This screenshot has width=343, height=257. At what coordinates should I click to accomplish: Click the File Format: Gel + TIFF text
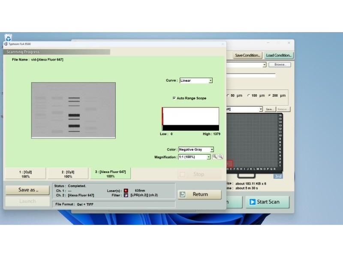point(74,204)
